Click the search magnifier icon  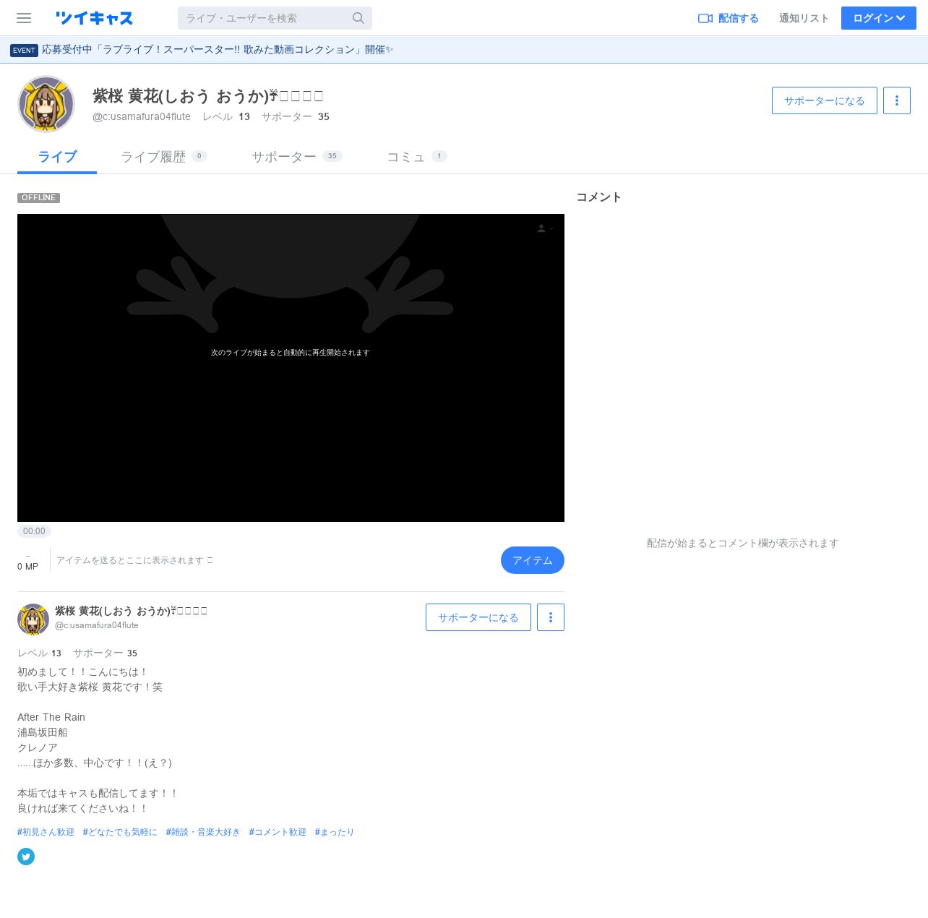(x=358, y=18)
